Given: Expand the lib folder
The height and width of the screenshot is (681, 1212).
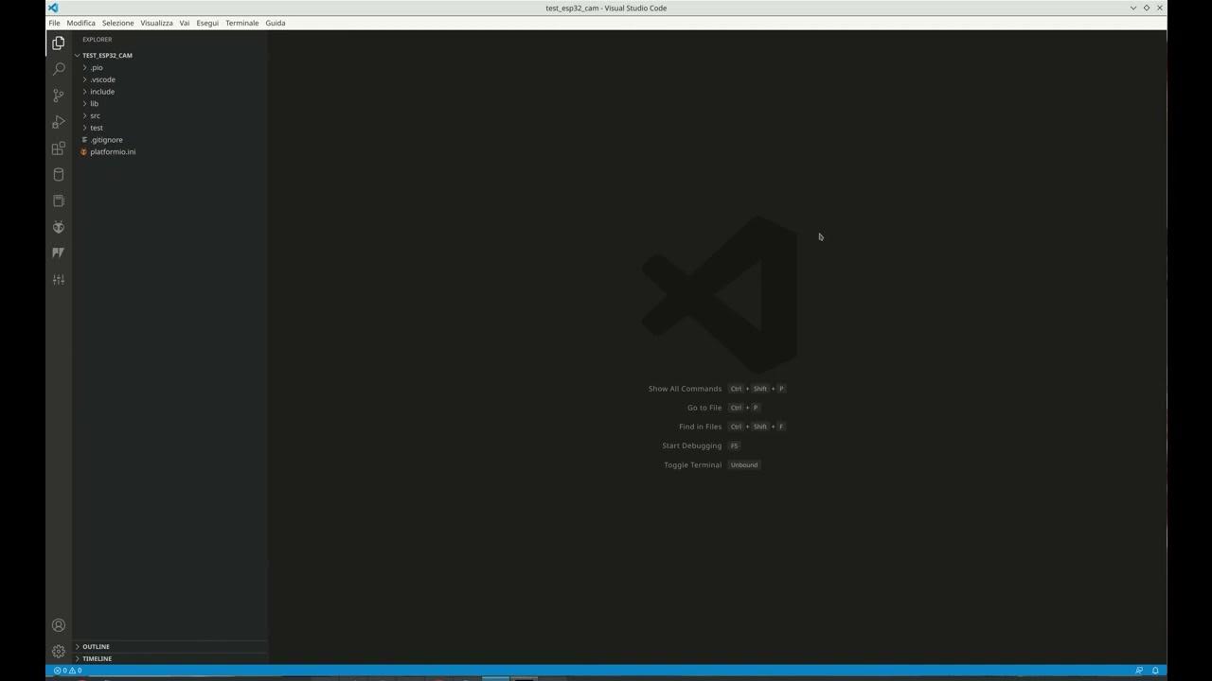Looking at the screenshot, I should pyautogui.click(x=170, y=103).
